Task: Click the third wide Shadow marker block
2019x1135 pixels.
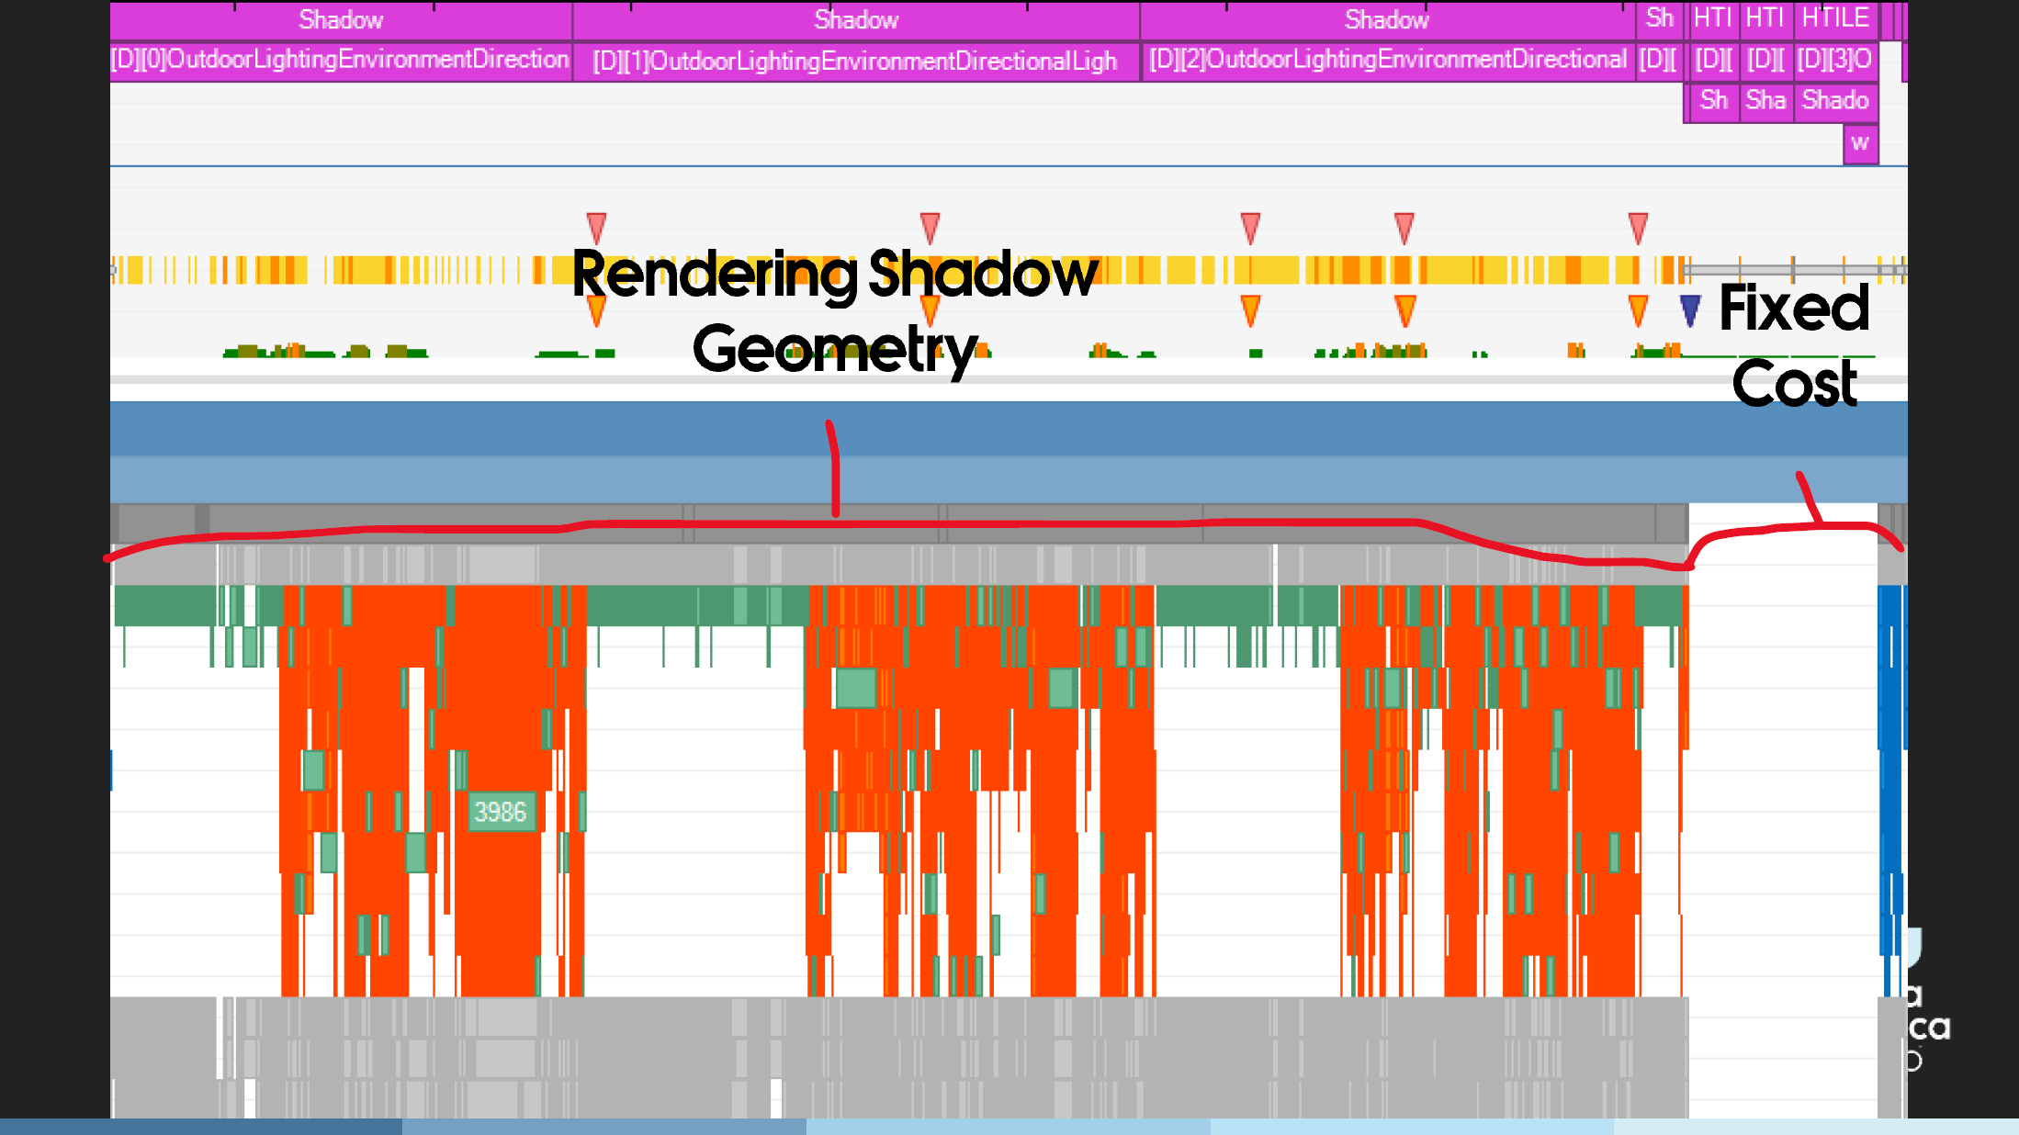Action: tap(1386, 19)
